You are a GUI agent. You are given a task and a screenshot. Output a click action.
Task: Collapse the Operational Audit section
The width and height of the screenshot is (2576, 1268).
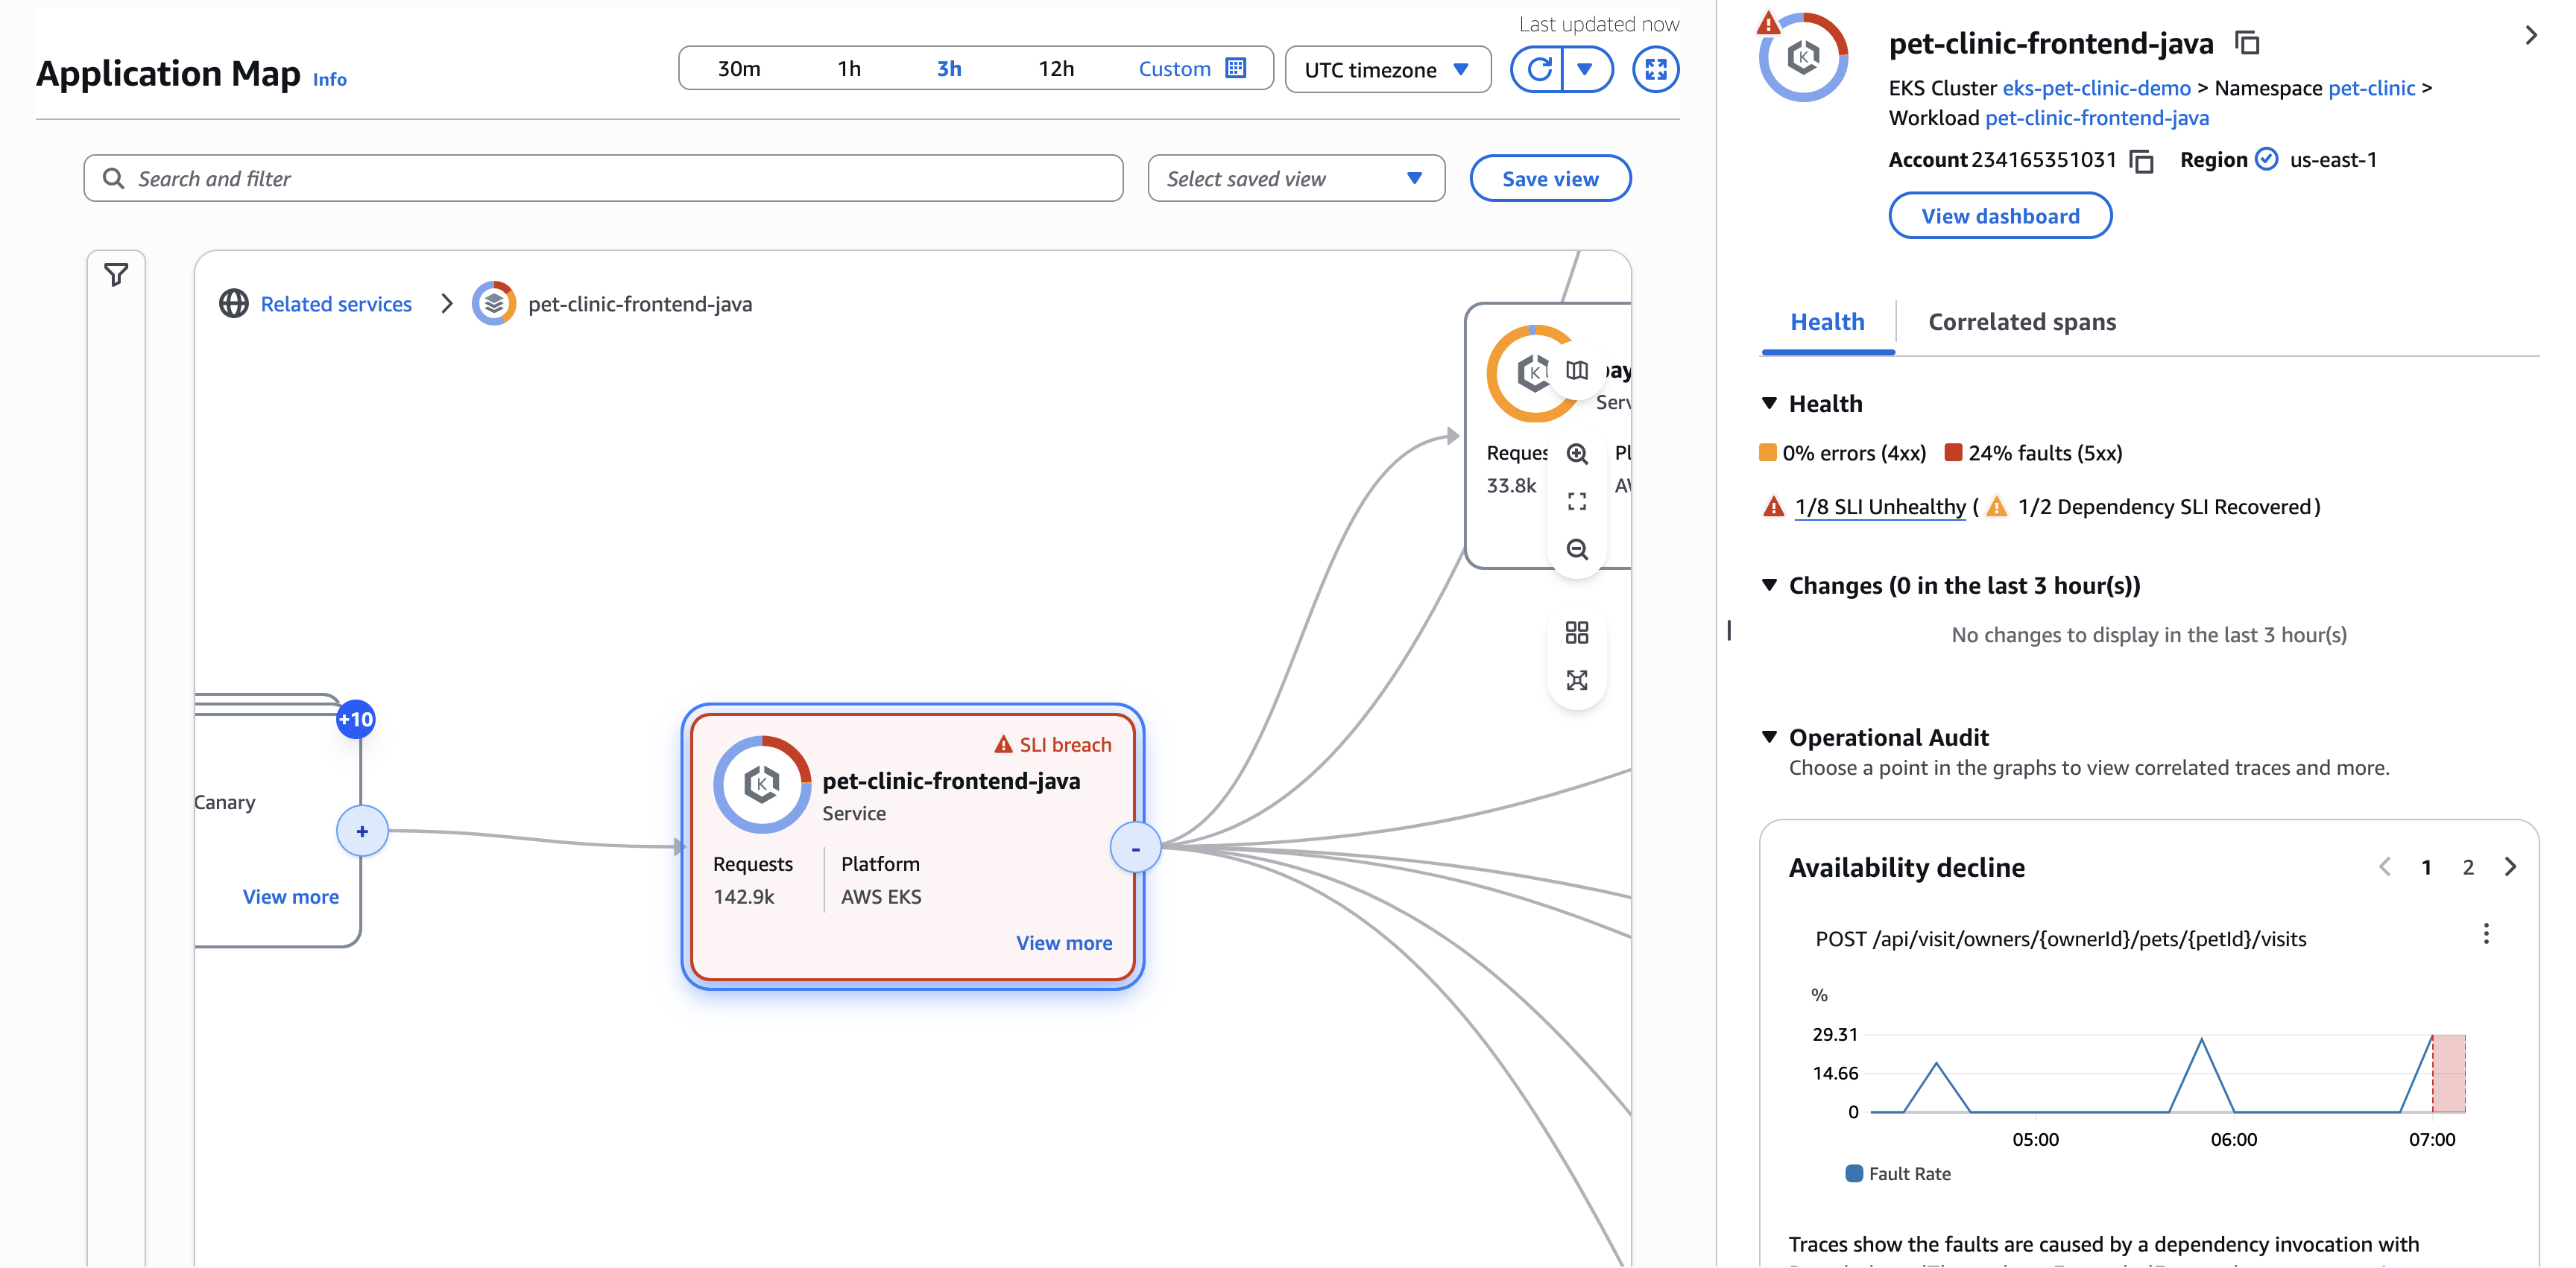(1770, 736)
